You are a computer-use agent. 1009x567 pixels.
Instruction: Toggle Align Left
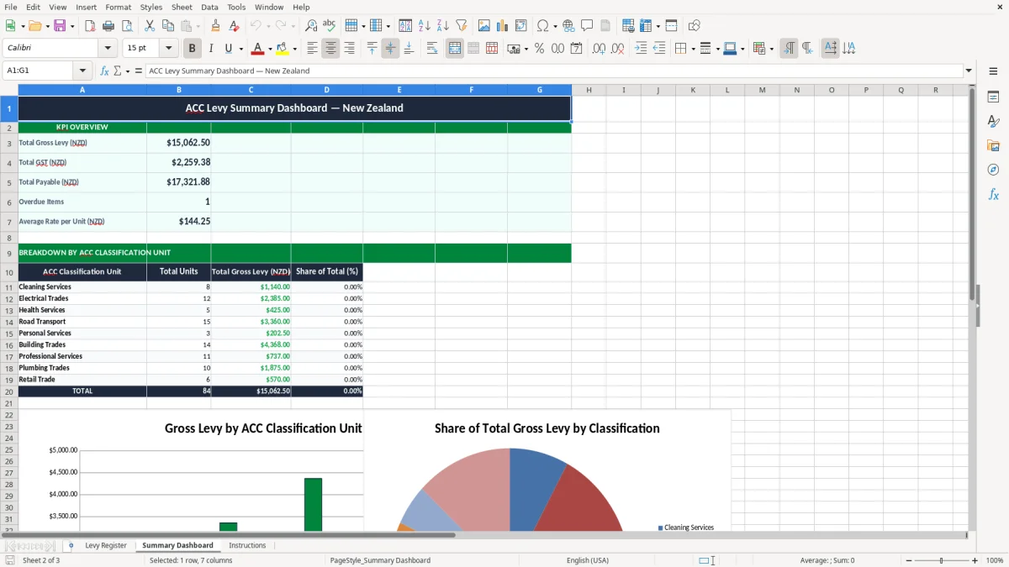313,49
